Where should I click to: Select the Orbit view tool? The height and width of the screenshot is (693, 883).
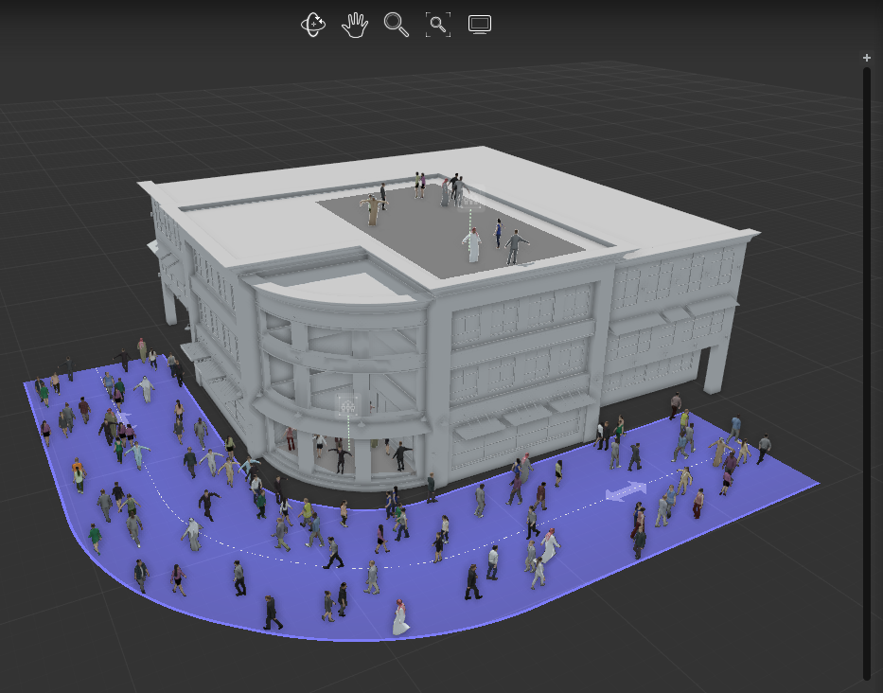313,25
